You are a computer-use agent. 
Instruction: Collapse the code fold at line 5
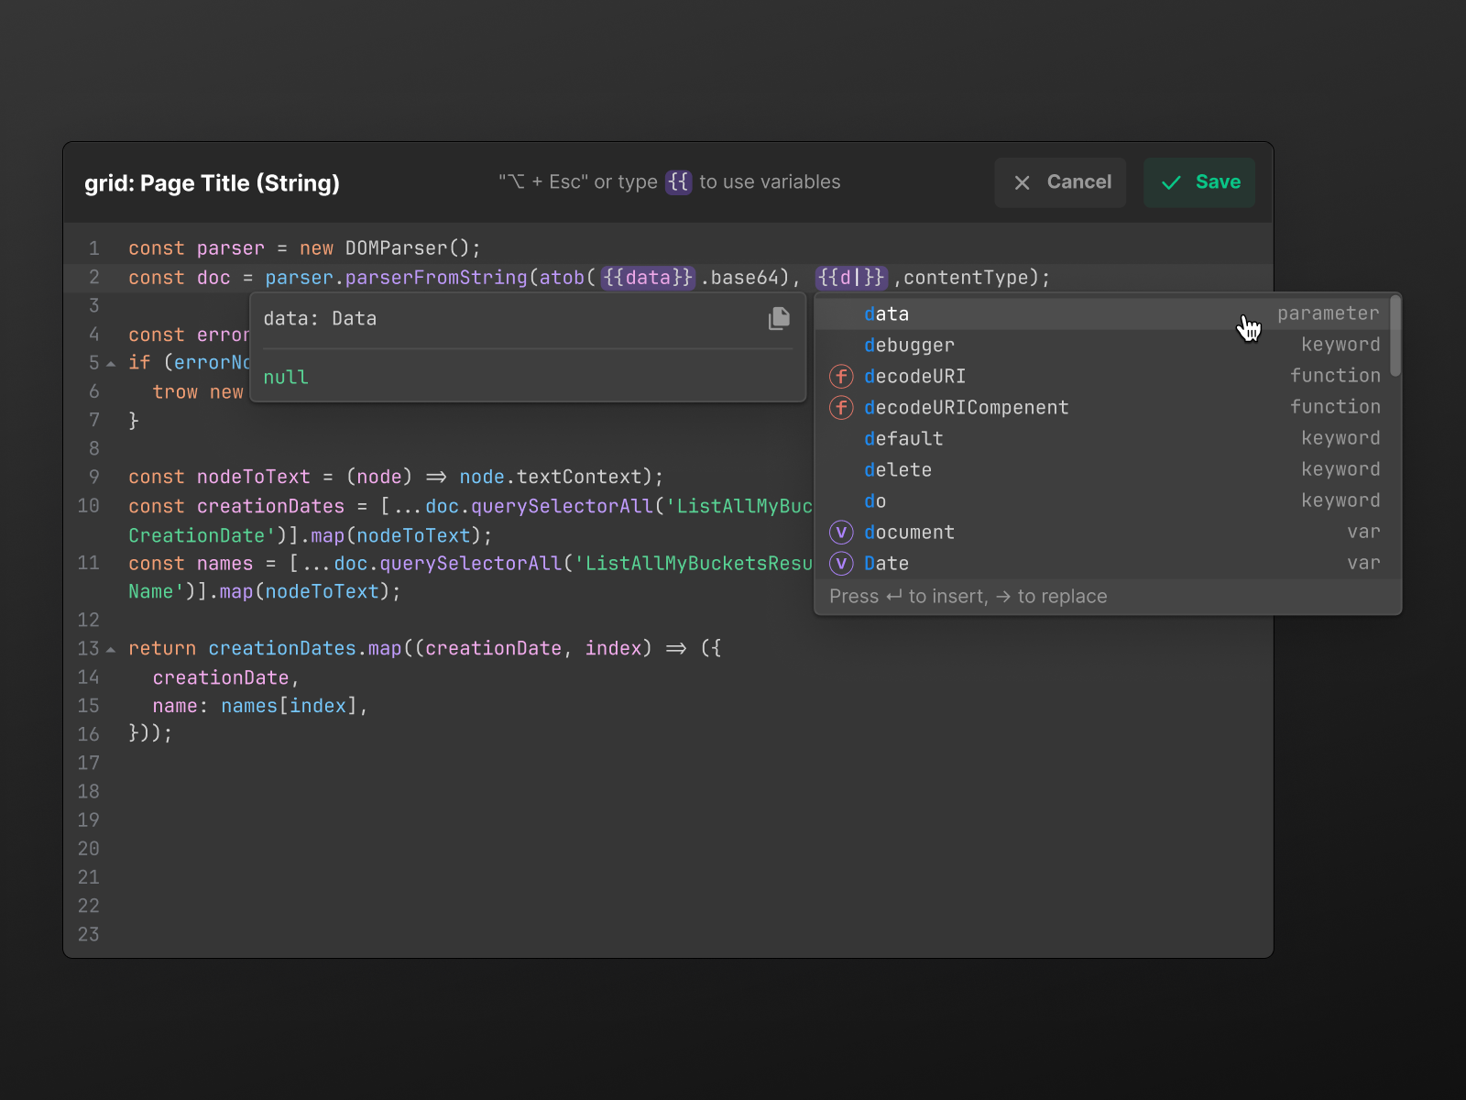pyautogui.click(x=111, y=364)
